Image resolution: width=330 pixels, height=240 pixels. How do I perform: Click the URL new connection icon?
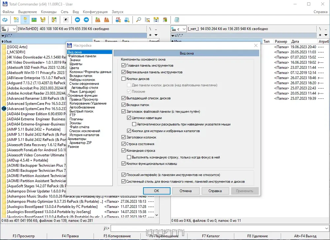pos(127,20)
